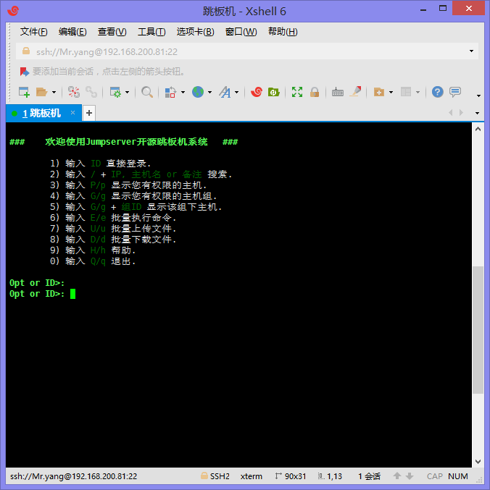The image size is (490, 490).
Task: Add a new tab with plus button
Action: pyautogui.click(x=89, y=113)
